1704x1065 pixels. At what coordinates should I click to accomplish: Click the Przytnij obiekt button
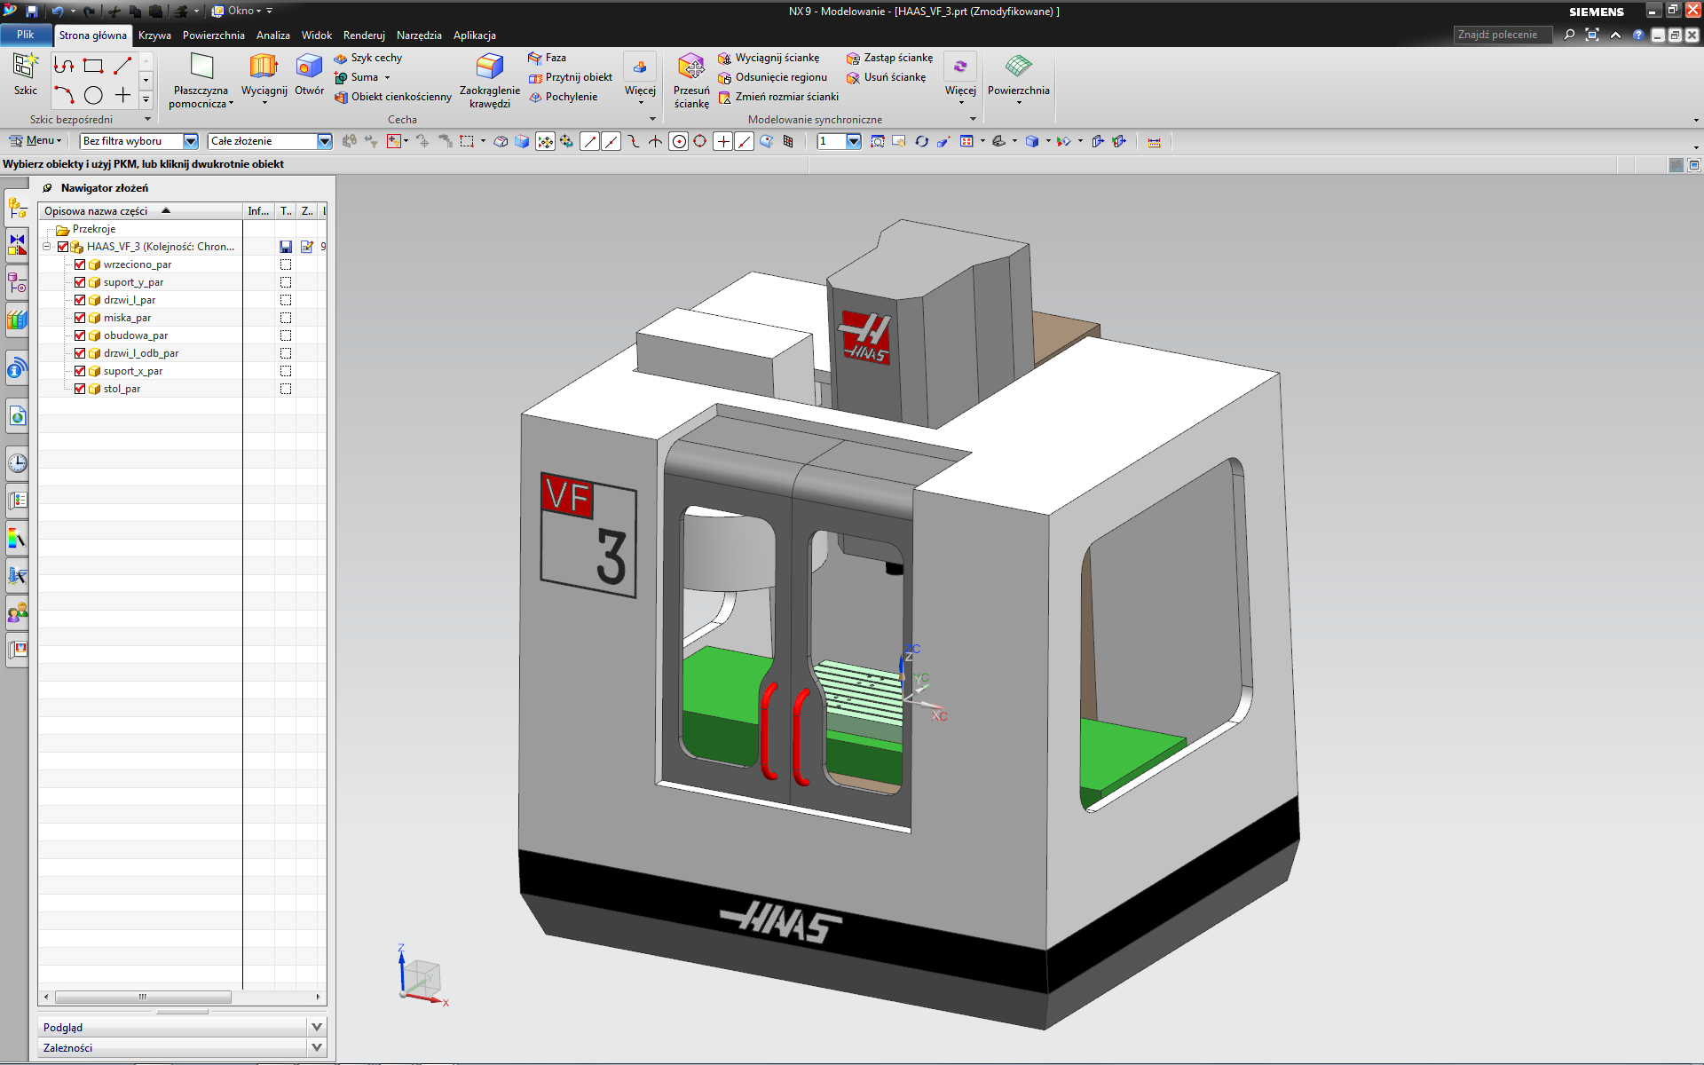(571, 77)
